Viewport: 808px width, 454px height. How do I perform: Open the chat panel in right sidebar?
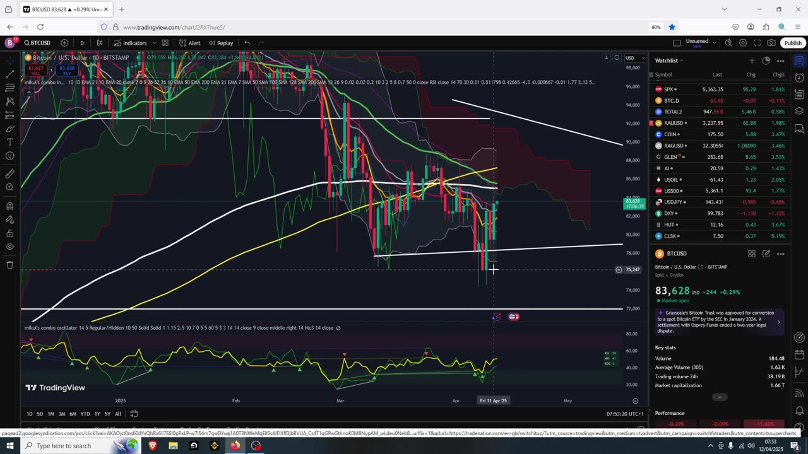click(799, 128)
